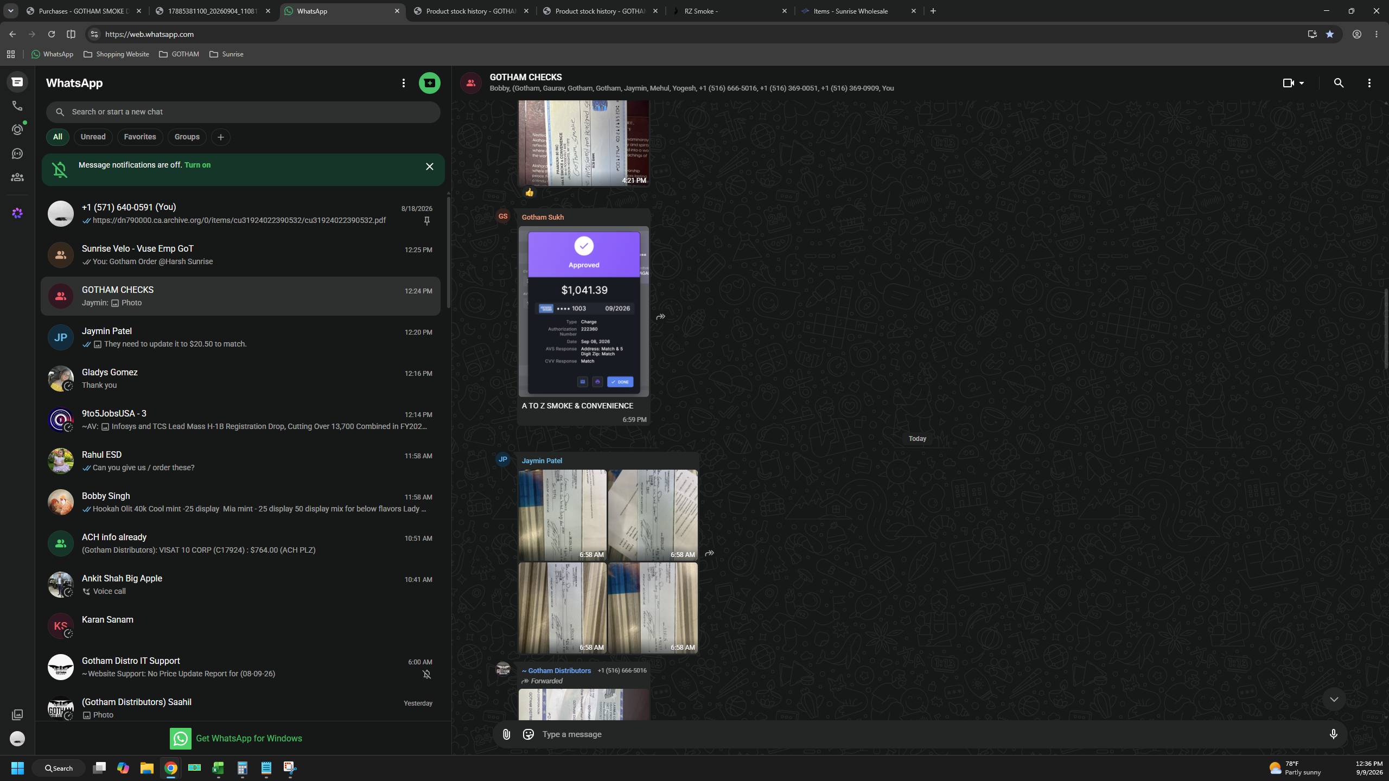Switch to the RZ Smoke browser tab
1389x781 pixels.
[730, 11]
